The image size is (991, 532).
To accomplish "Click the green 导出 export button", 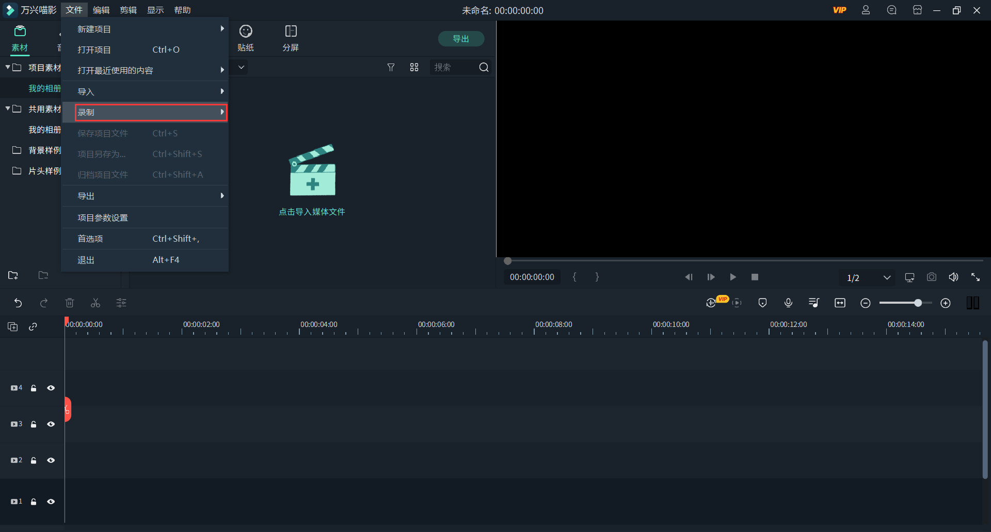I will point(461,39).
